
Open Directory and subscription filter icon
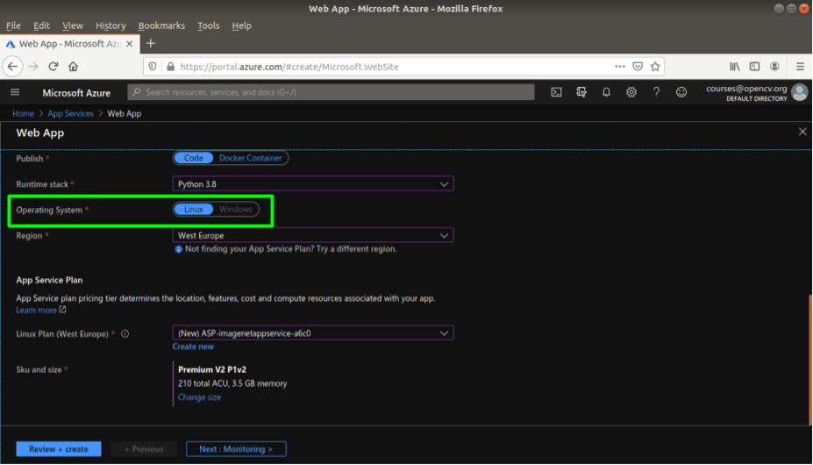581,92
